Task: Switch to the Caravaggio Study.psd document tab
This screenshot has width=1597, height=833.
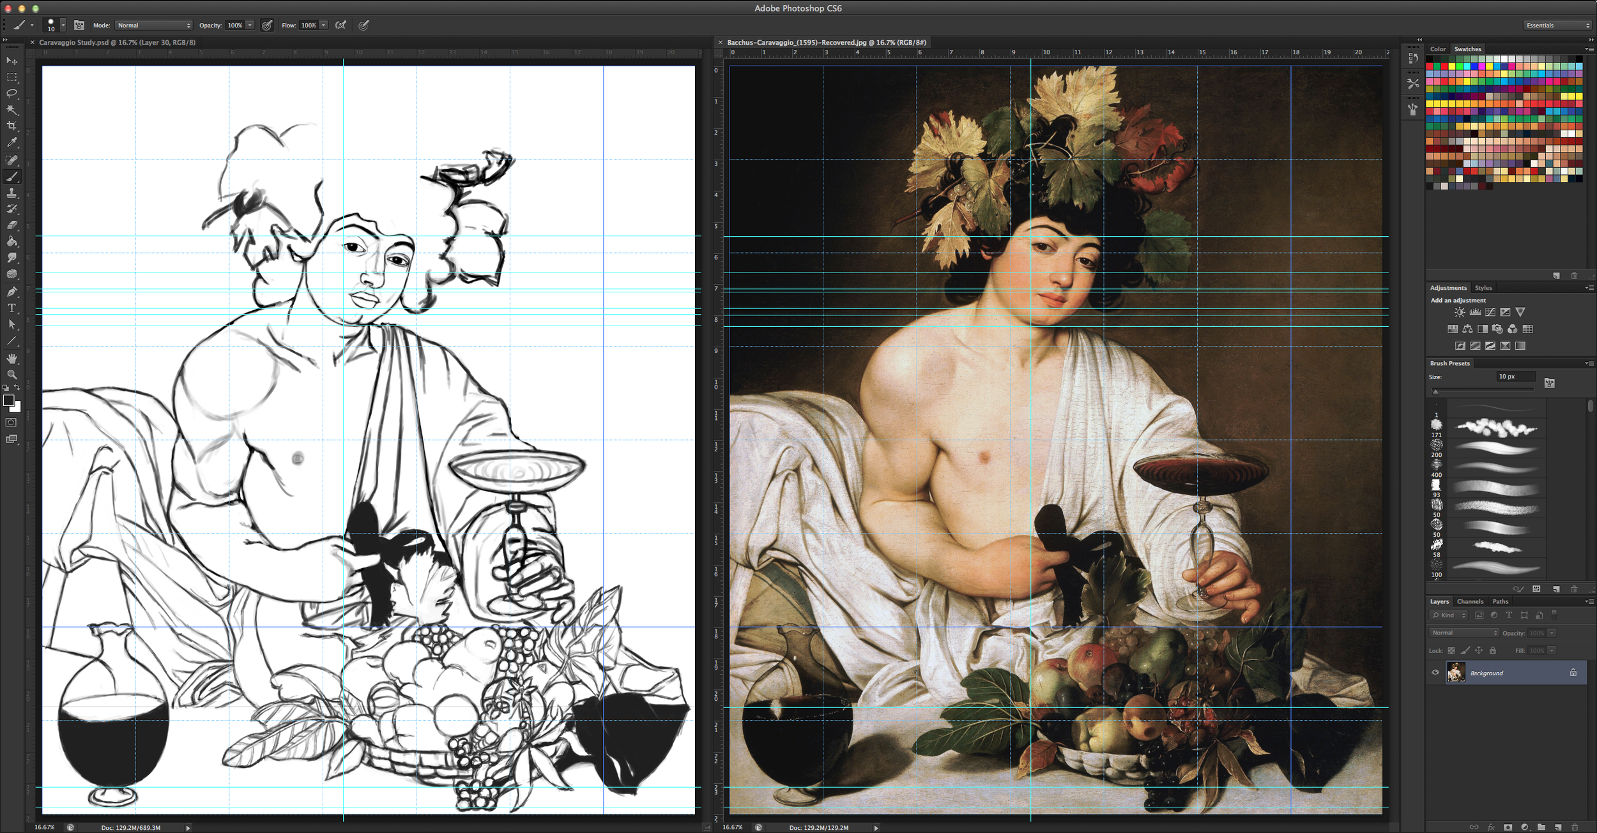Action: pyautogui.click(x=117, y=42)
